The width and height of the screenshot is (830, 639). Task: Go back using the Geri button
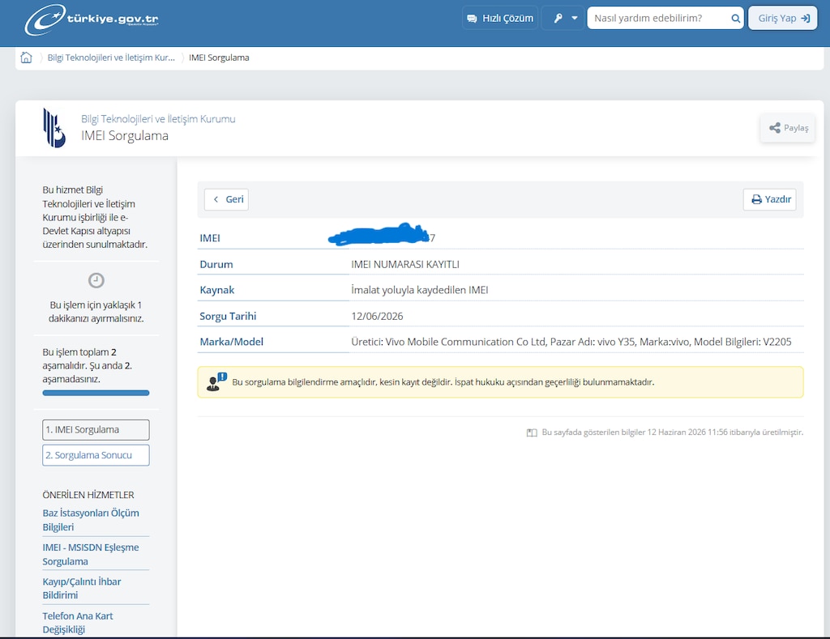[x=227, y=199]
